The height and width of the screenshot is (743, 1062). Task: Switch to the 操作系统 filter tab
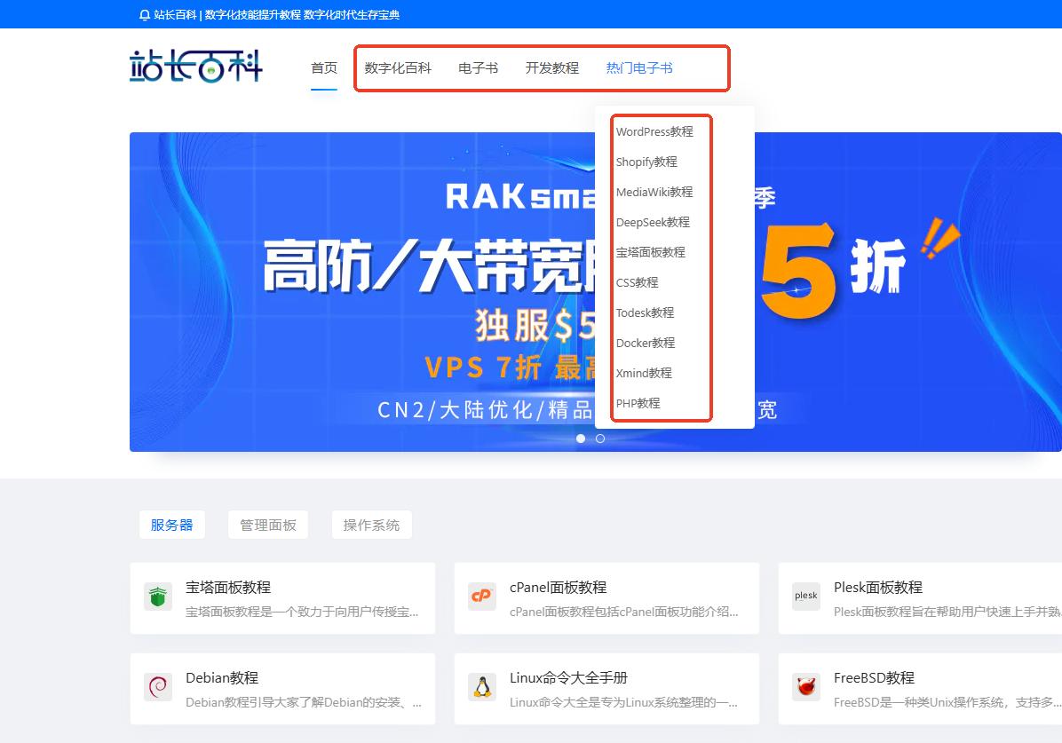pyautogui.click(x=371, y=525)
